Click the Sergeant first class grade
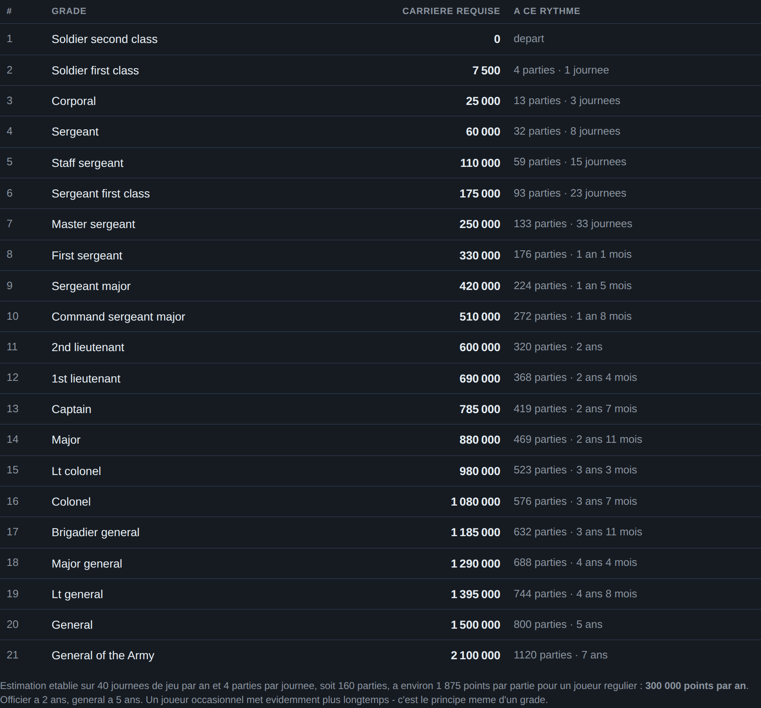Viewport: 761px width, 708px height. point(101,194)
